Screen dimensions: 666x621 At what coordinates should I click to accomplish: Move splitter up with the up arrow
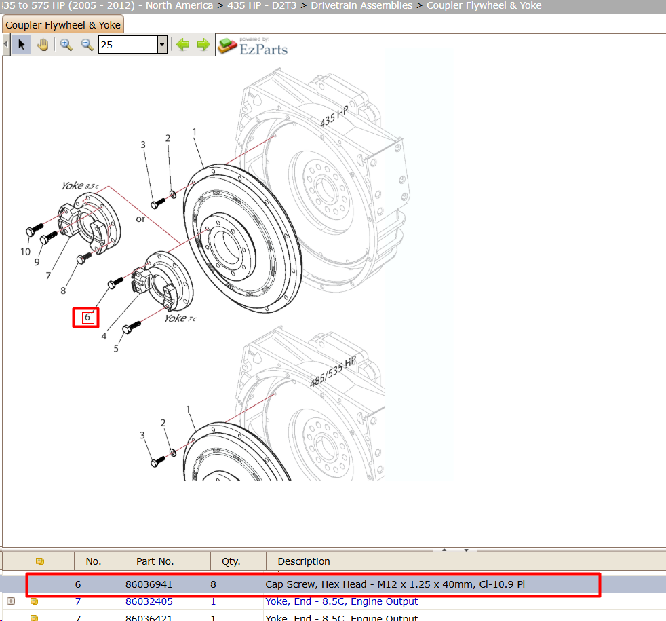coord(444,550)
